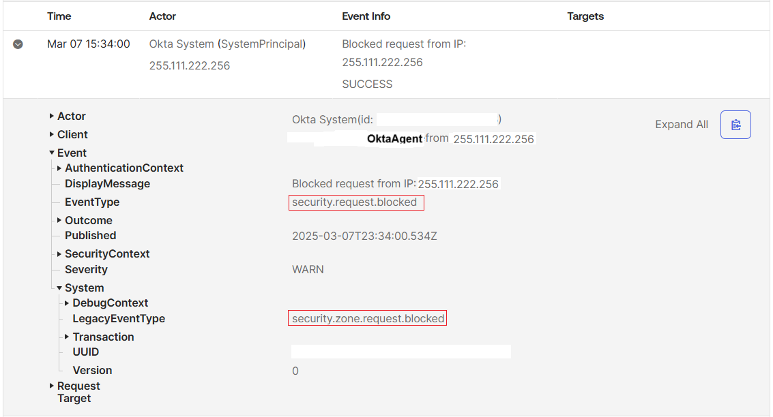Expand AuthenticationContext details

58,168
